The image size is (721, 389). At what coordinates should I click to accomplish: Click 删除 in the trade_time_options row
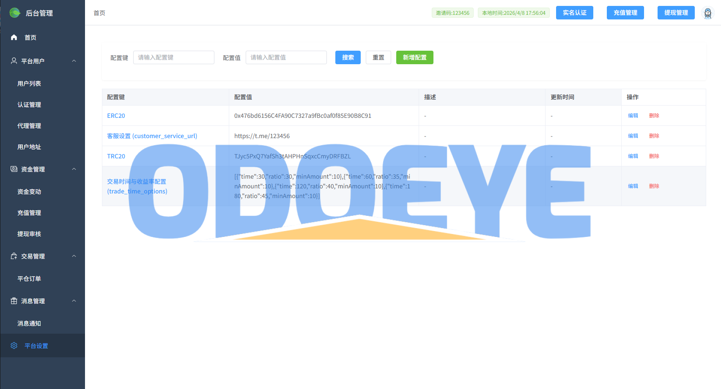(x=654, y=186)
